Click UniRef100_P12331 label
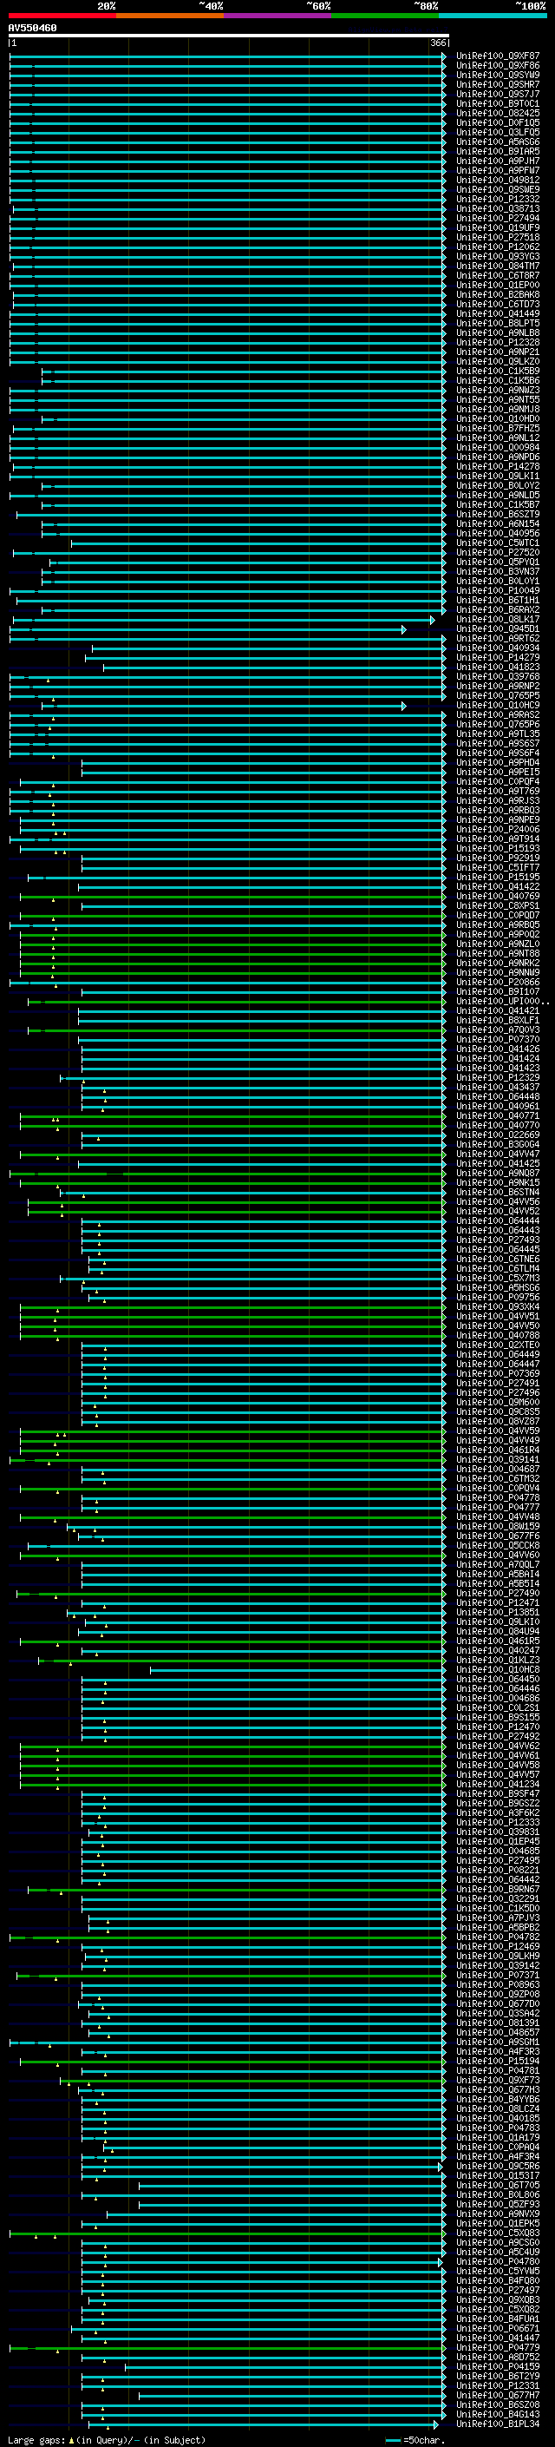This screenshot has height=2447, width=555. (498, 2385)
